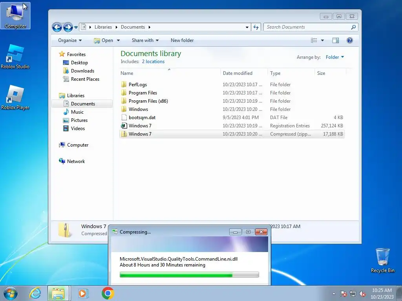Select Pictures library
Viewport: 402px width, 301px height.
click(x=79, y=120)
